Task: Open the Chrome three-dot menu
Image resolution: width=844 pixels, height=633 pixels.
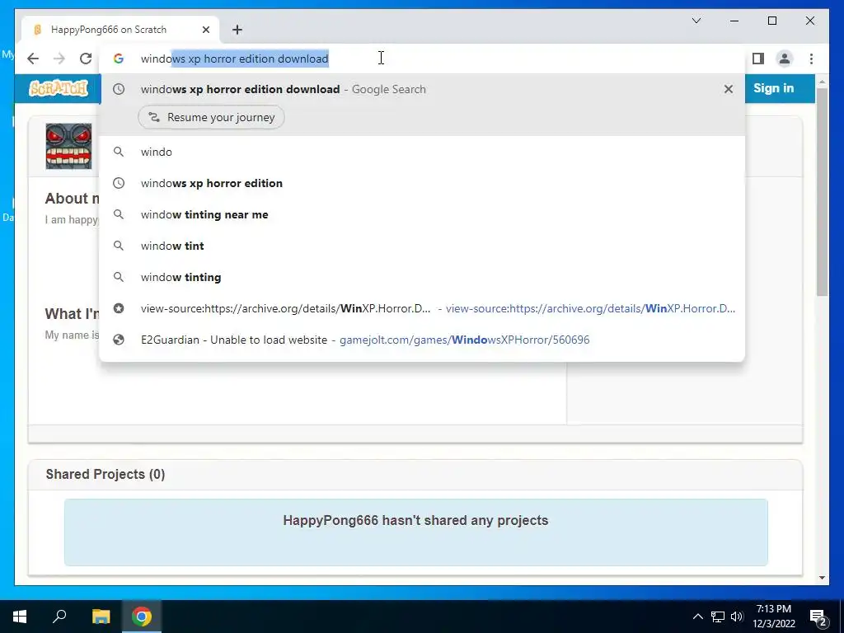Action: pyautogui.click(x=812, y=59)
